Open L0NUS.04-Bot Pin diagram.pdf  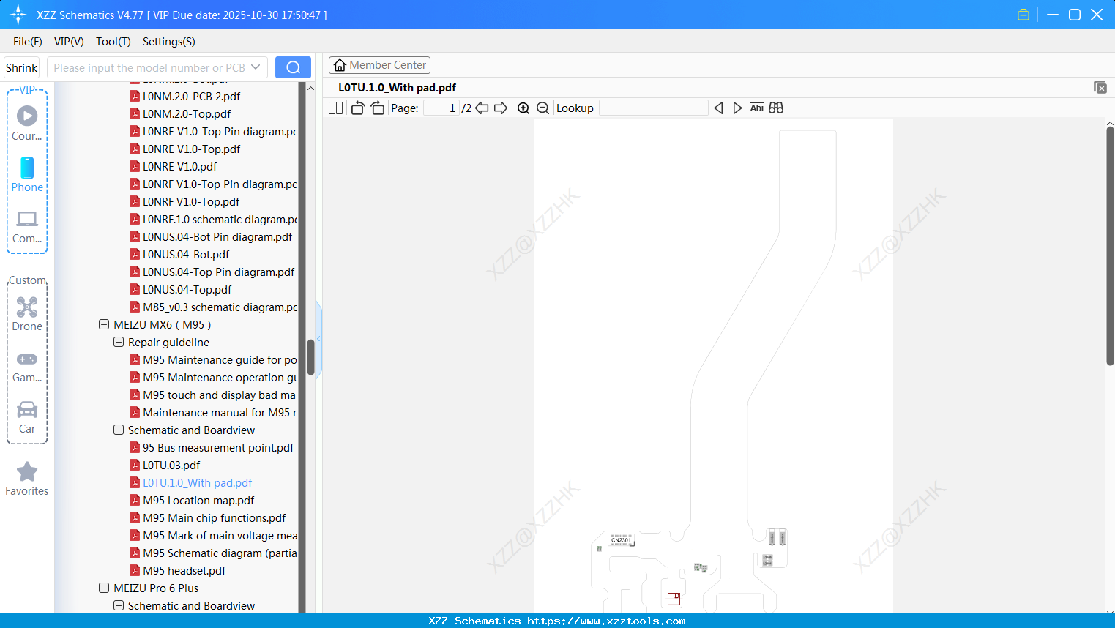coord(217,236)
